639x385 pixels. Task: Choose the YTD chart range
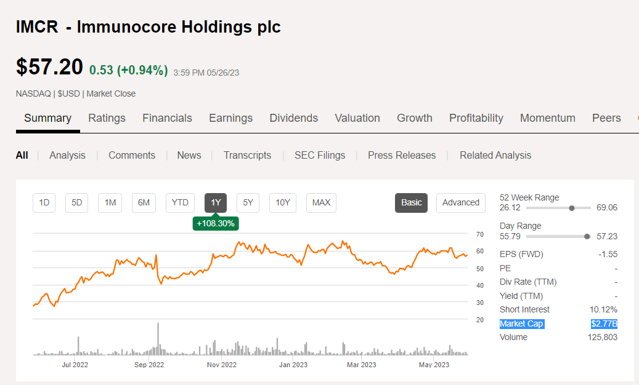coord(180,202)
